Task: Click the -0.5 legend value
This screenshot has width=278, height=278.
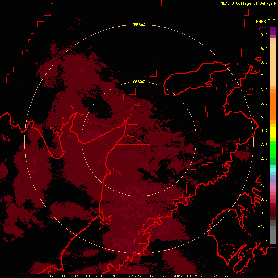Action: (263, 213)
